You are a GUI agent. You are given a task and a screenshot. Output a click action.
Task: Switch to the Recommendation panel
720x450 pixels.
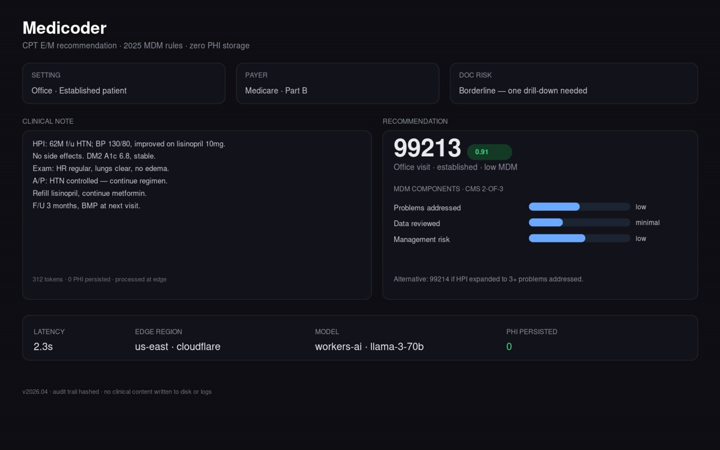tap(415, 121)
